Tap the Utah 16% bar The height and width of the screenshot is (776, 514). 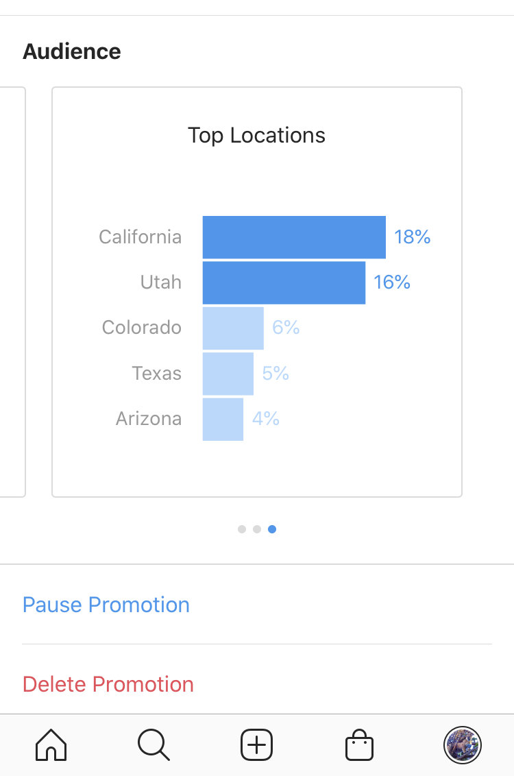[x=284, y=282]
